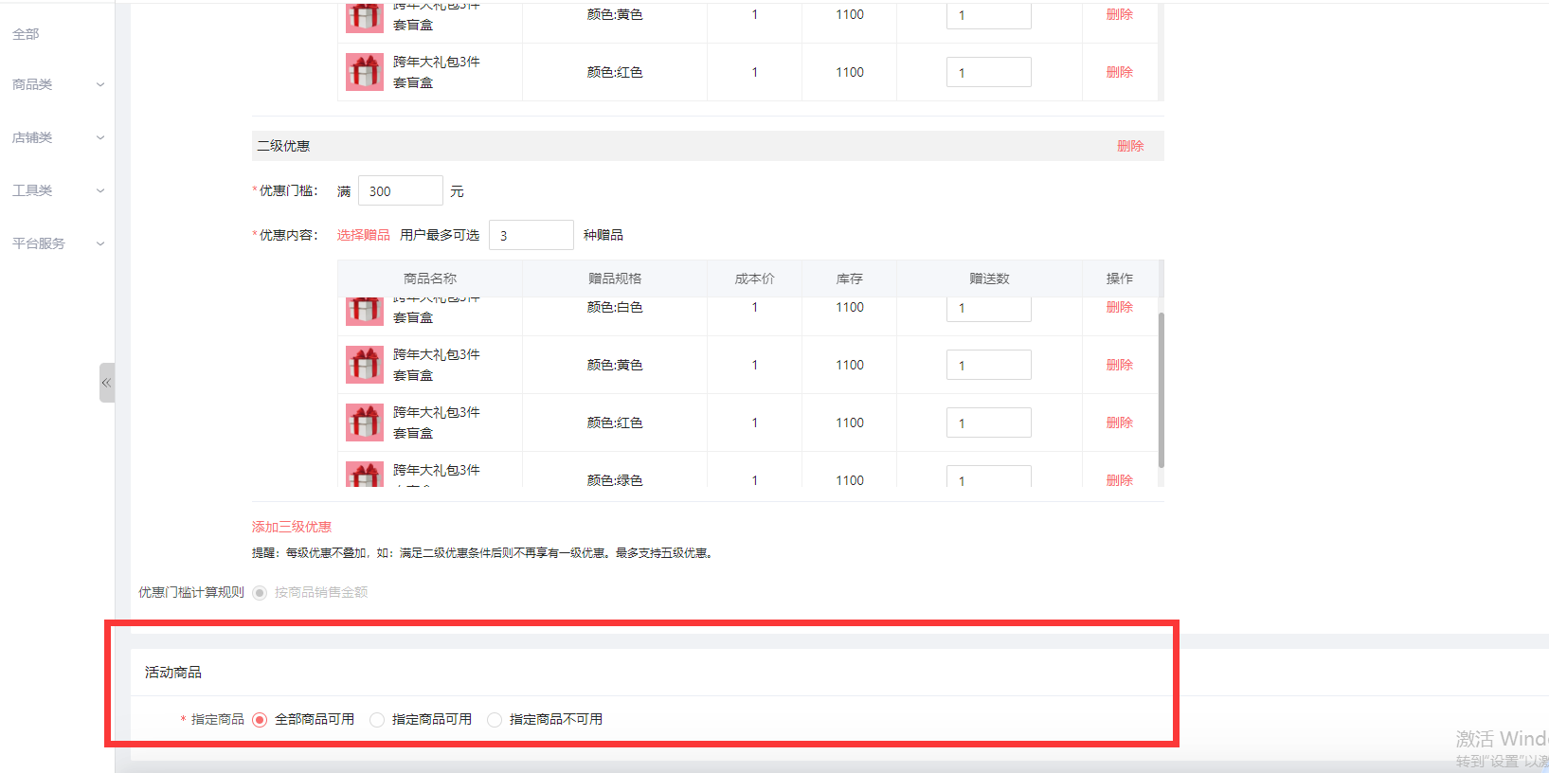Click gift box thumbnail in red tier-two row
The width and height of the screenshot is (1549, 773).
coord(365,422)
